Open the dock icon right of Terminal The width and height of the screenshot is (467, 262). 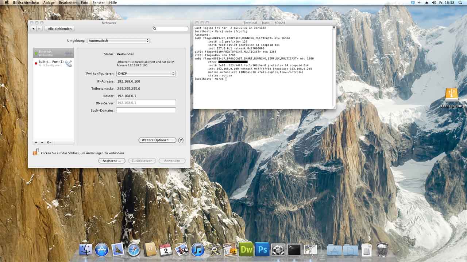pos(310,250)
